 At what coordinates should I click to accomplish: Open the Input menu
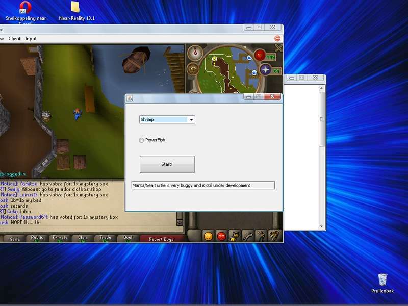click(x=31, y=39)
